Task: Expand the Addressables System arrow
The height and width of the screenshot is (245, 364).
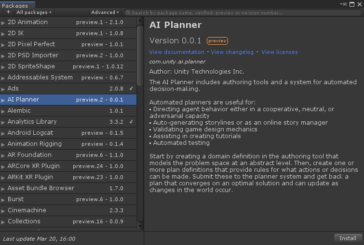Action: point(3,78)
